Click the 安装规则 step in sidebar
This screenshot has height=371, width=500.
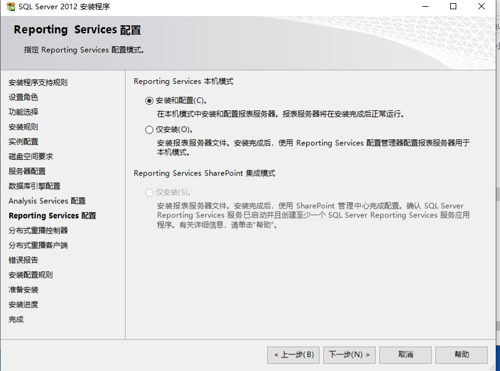click(x=23, y=127)
